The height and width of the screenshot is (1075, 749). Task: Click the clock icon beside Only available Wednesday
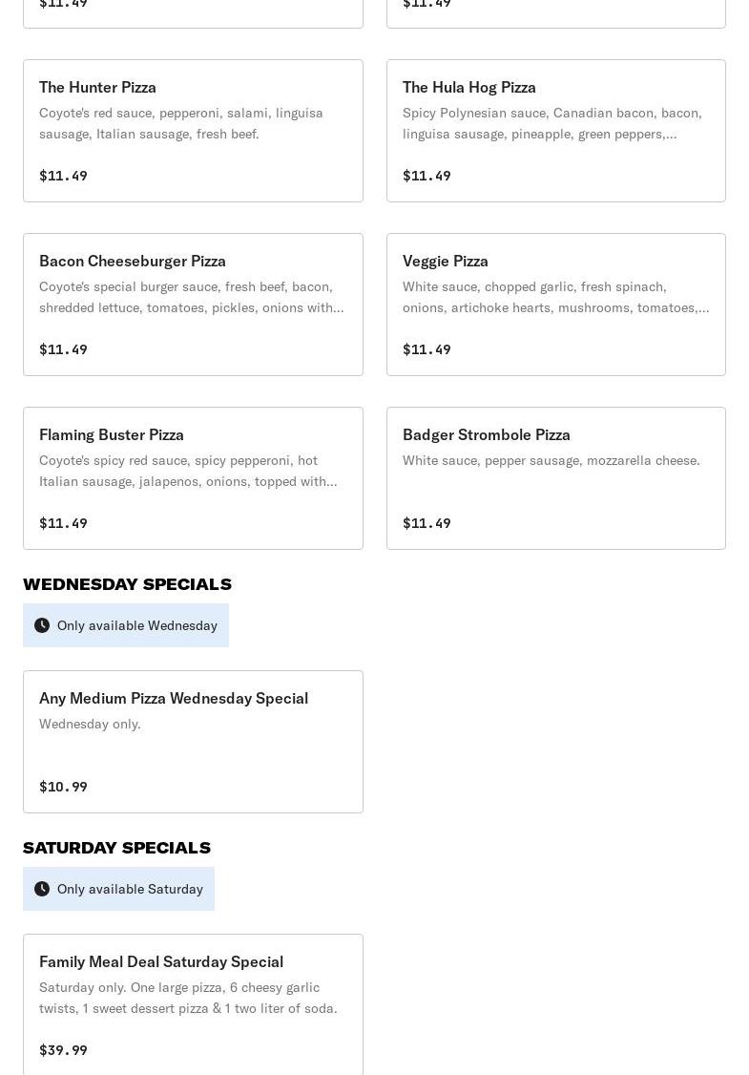tap(42, 625)
